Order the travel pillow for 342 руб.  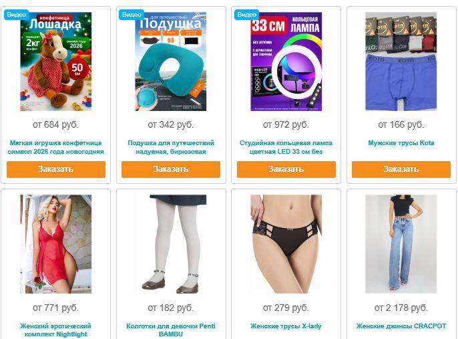tap(171, 169)
